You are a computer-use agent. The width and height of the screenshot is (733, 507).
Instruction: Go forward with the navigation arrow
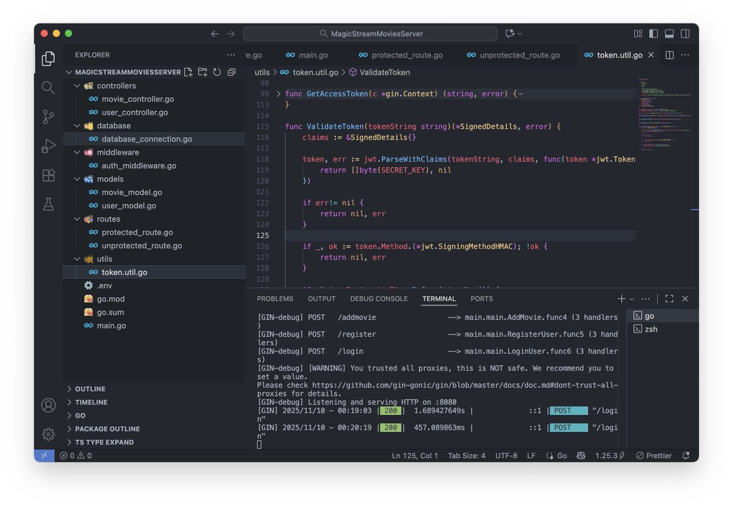pos(231,34)
